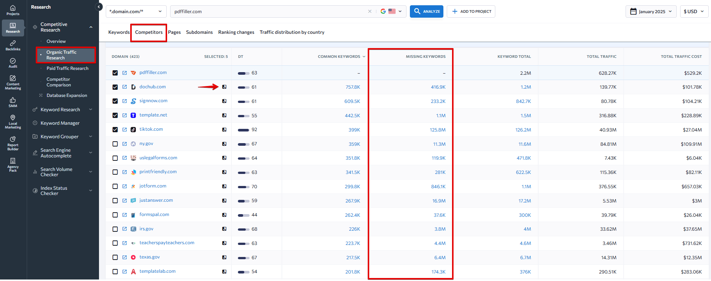Image resolution: width=711 pixels, height=281 pixels.
Task: Uncheck the dochub.com checkbox
Action: pos(115,87)
